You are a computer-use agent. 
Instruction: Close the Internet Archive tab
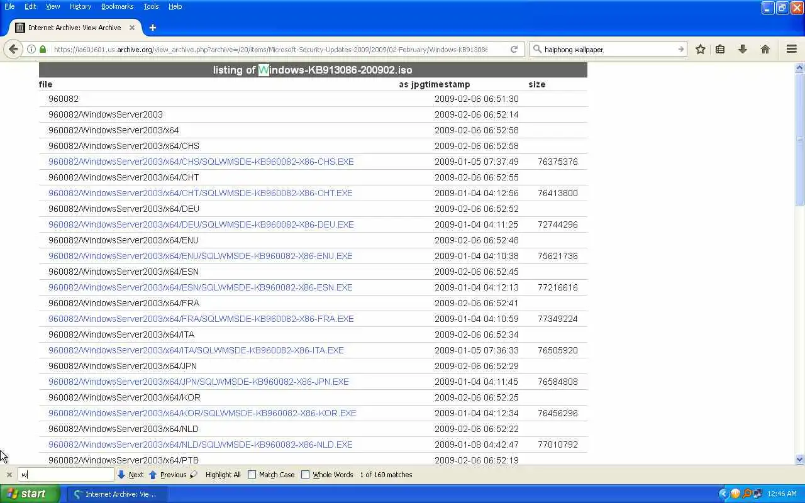pos(132,28)
